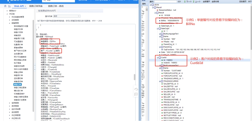Expand the 供应商管理 node

tap(10, 115)
